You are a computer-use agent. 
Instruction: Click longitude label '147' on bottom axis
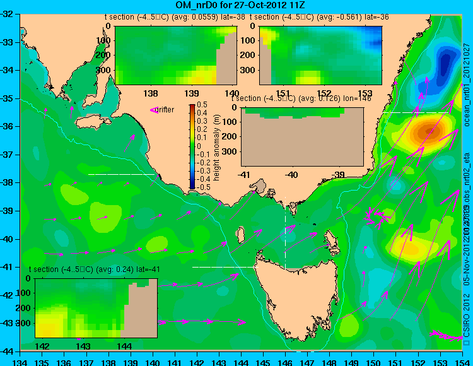(x=307, y=362)
